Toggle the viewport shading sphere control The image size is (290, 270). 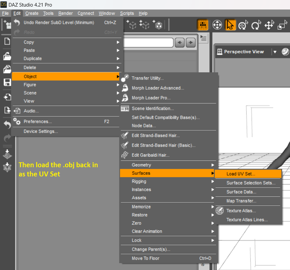click(285, 52)
